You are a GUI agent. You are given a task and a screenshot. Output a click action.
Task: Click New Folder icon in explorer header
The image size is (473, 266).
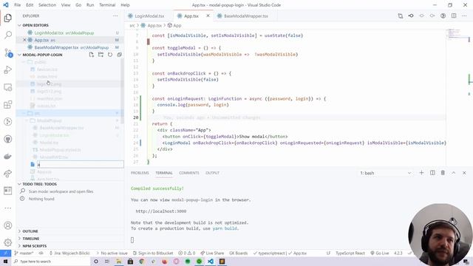(101, 55)
